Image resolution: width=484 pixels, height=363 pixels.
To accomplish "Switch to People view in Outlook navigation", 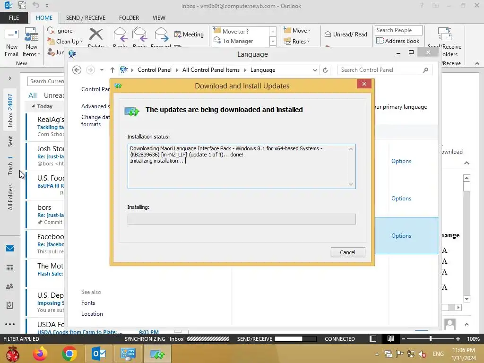I will pyautogui.click(x=10, y=286).
